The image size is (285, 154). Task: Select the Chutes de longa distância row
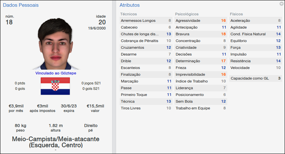(x=146, y=34)
